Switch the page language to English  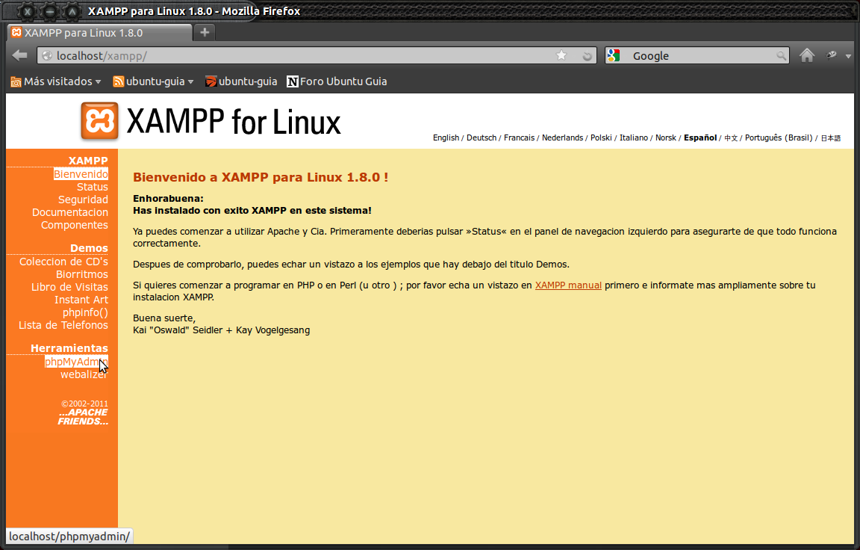tap(446, 137)
